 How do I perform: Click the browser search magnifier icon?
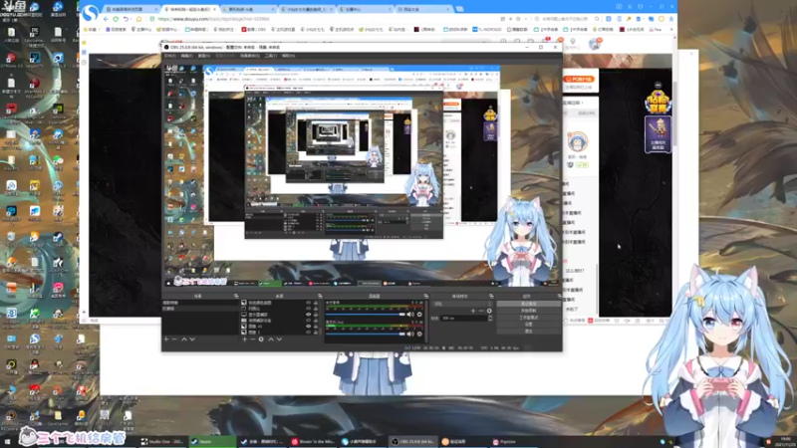point(597,19)
